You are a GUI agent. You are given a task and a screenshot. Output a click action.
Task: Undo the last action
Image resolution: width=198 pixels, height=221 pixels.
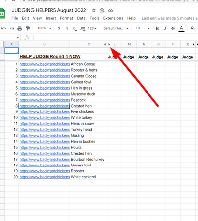pos(4,28)
